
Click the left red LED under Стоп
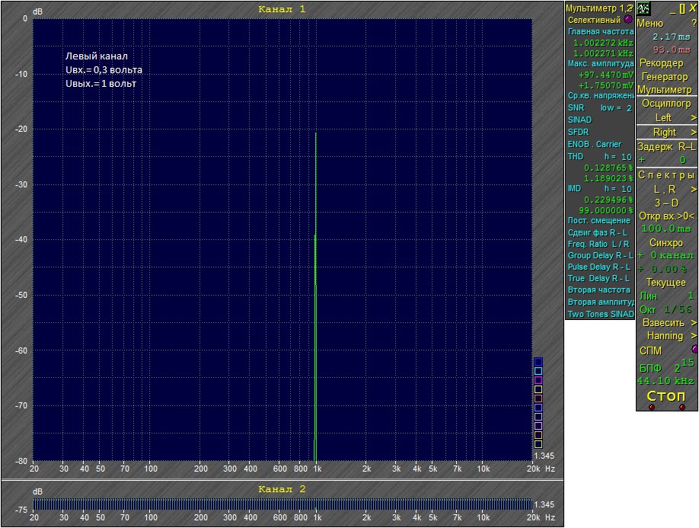click(x=651, y=407)
